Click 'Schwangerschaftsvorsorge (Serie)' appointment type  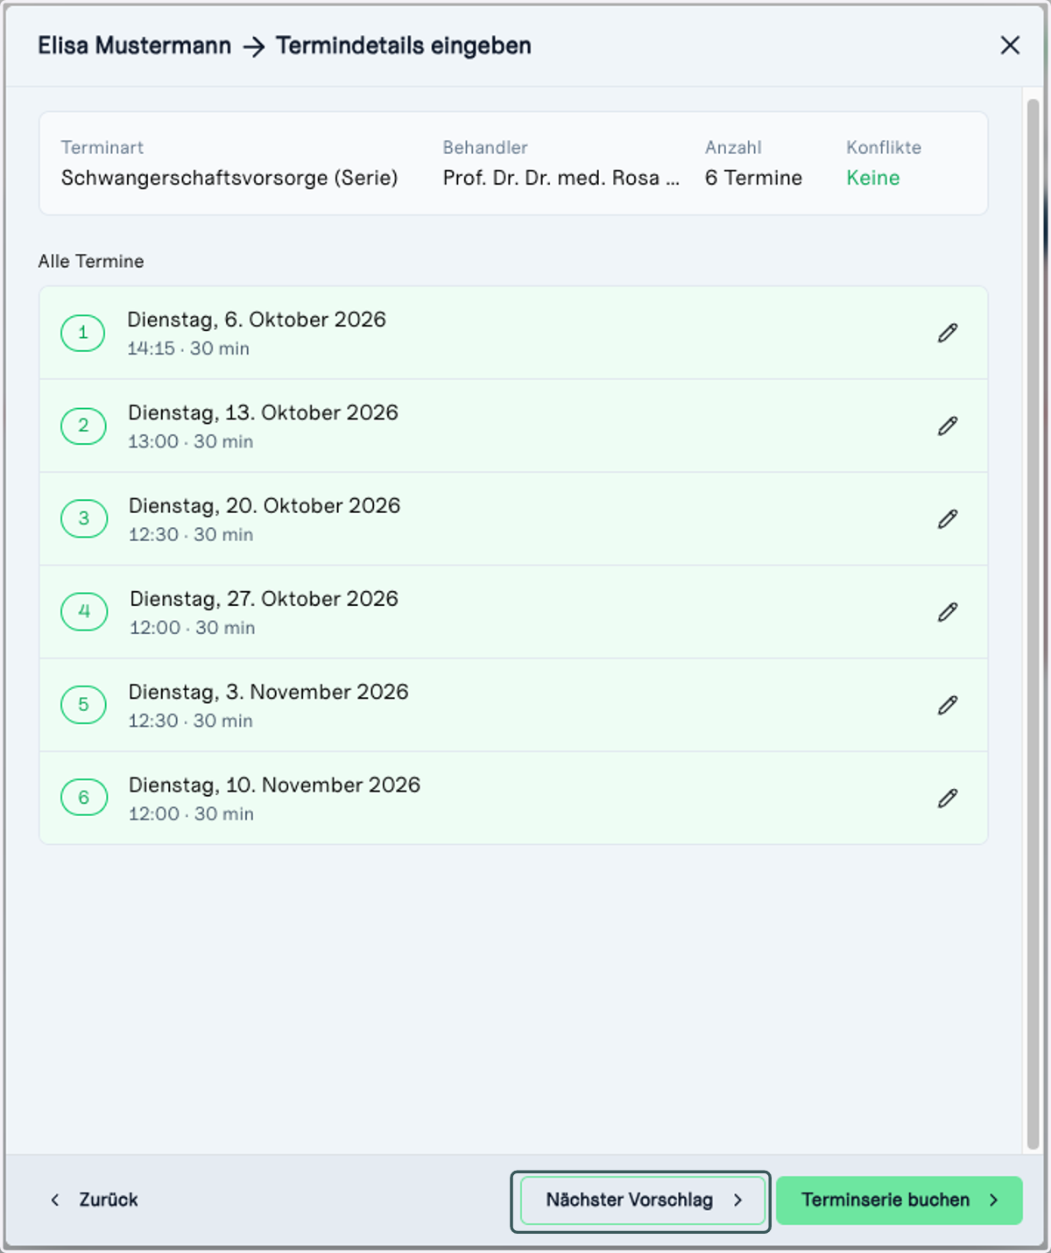(x=229, y=178)
